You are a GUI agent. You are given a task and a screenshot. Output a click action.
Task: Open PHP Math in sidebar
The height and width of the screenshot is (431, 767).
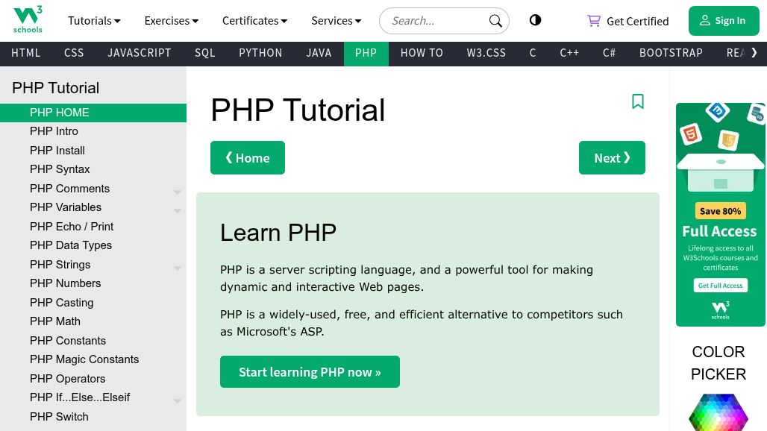pyautogui.click(x=93, y=321)
